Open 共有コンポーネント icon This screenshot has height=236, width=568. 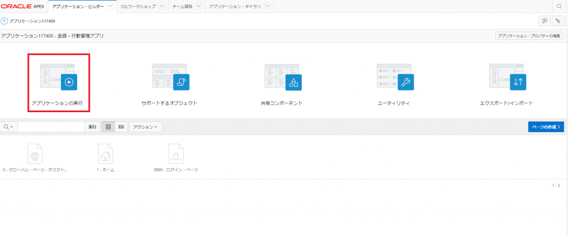click(x=283, y=77)
